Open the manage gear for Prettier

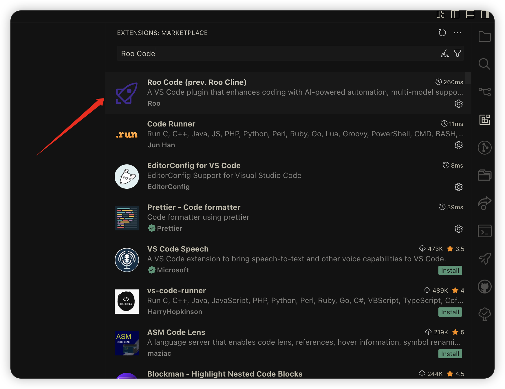459,229
